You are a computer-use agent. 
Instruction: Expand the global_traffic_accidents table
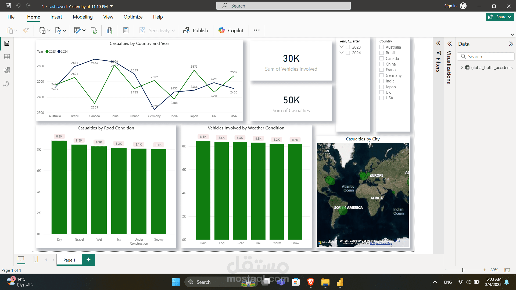tap(462, 67)
